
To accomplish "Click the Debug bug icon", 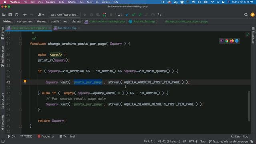I will [92, 15].
